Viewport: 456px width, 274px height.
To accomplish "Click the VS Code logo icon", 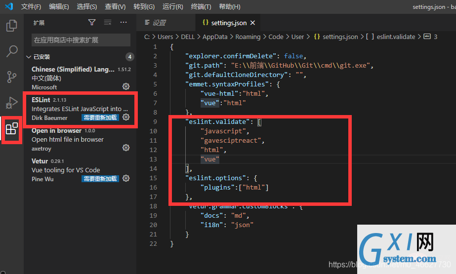I will pos(9,6).
